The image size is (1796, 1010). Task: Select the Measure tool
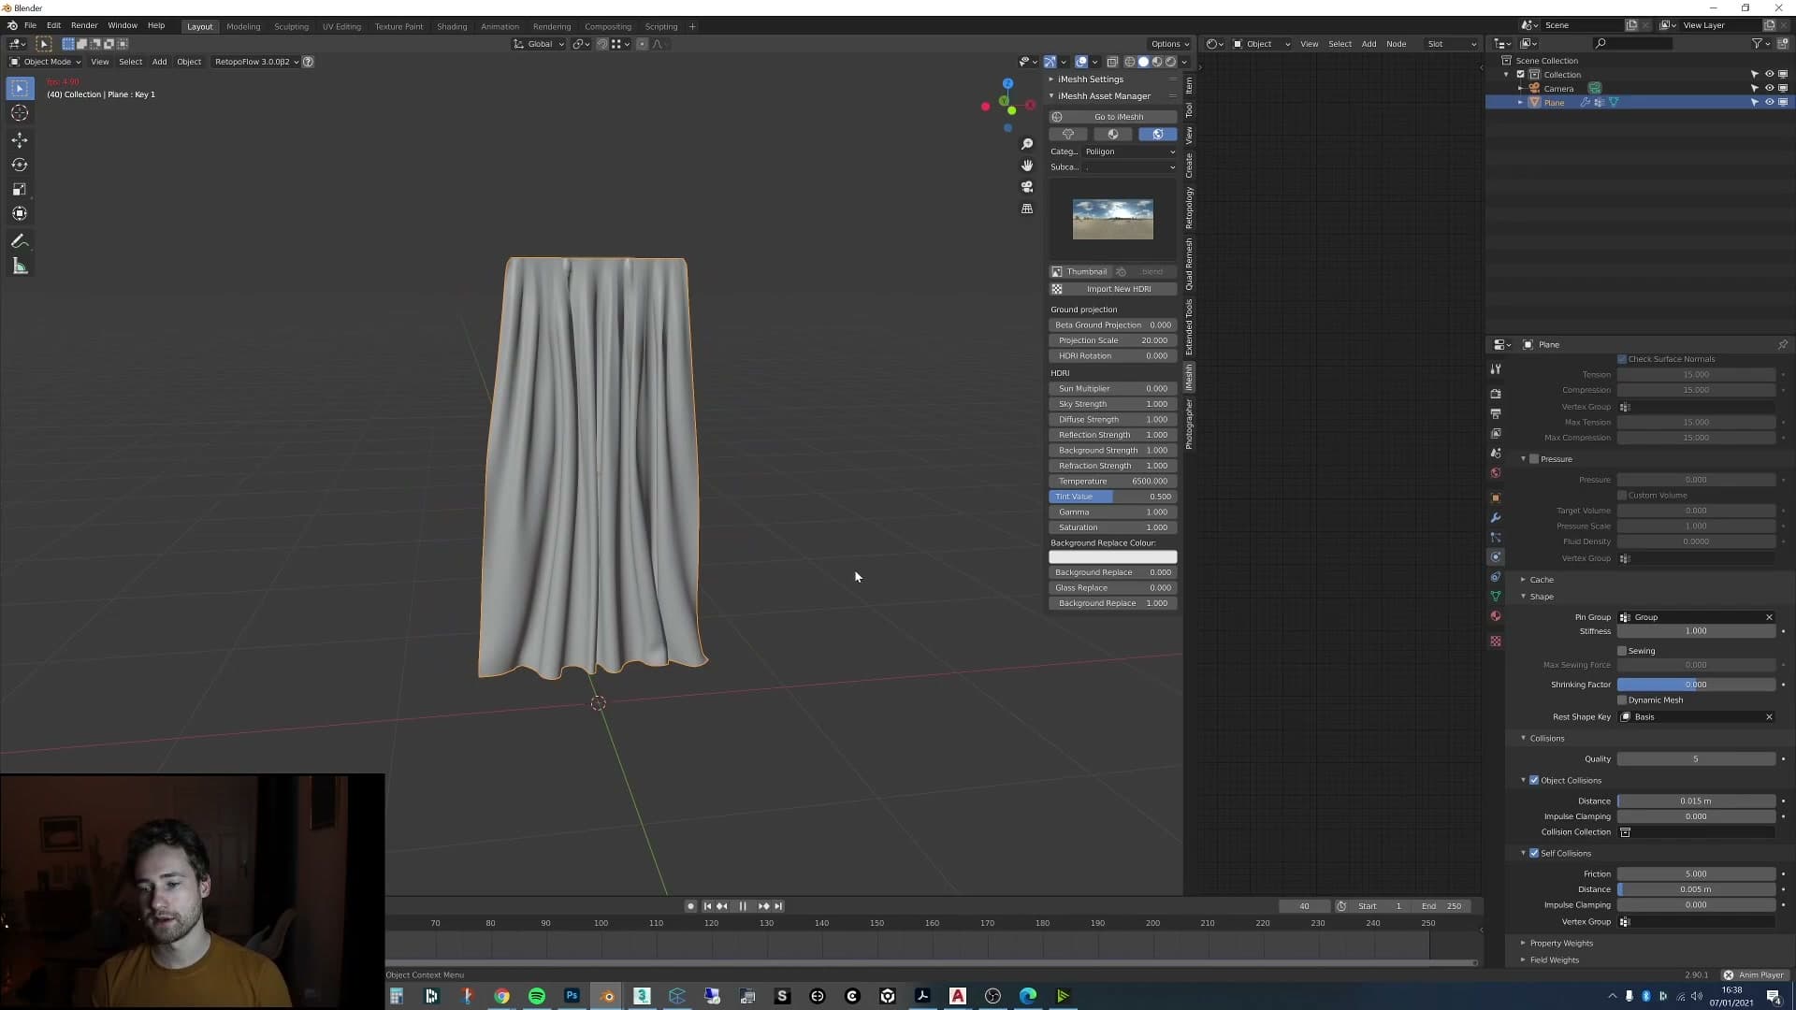pyautogui.click(x=20, y=267)
